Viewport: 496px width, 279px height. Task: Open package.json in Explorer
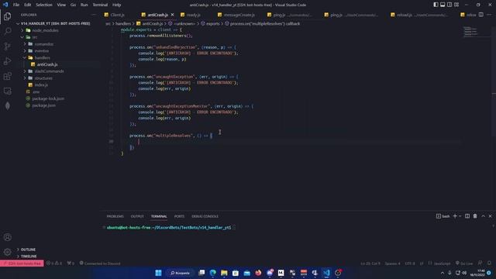pos(43,105)
